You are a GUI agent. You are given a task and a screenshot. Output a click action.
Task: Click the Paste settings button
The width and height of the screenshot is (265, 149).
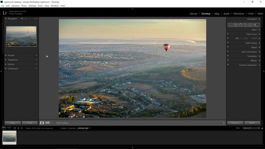(x=30, y=123)
